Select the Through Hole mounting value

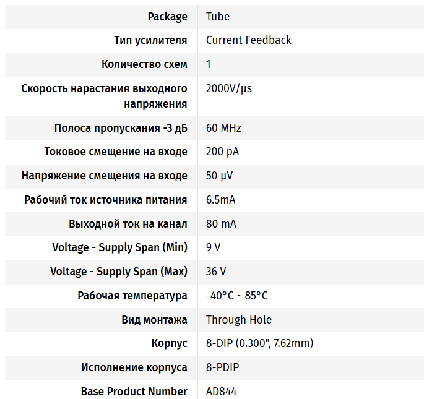[x=238, y=320]
